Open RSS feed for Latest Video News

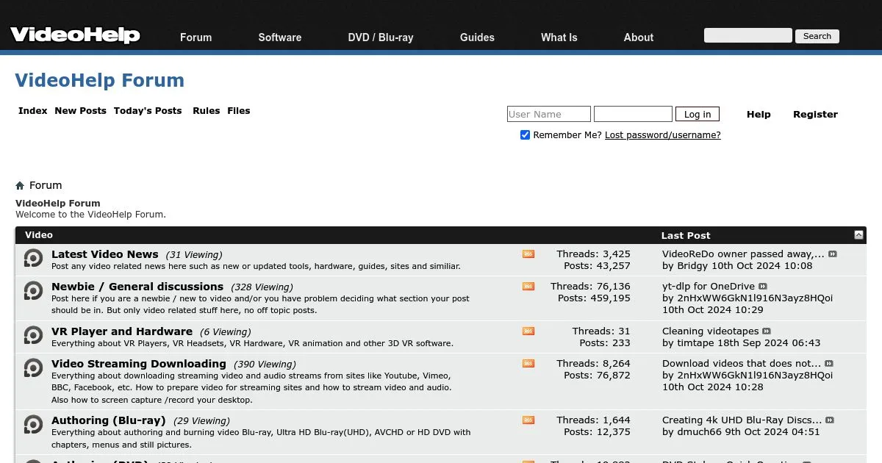point(528,254)
